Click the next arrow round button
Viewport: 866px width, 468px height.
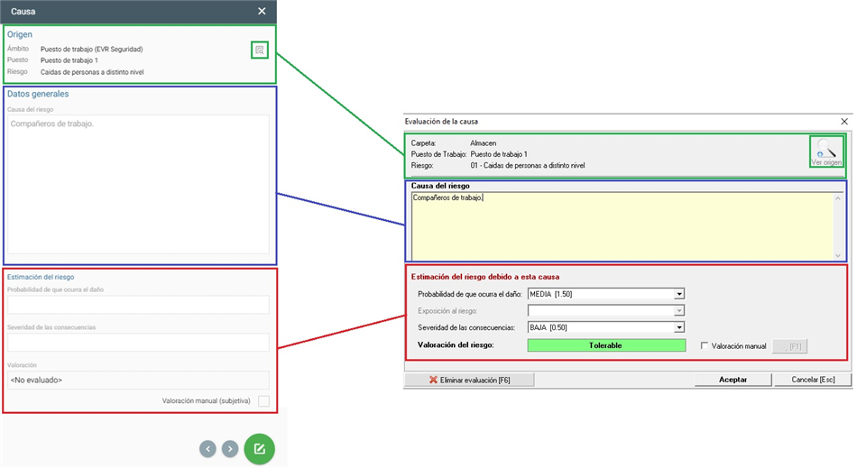[231, 448]
